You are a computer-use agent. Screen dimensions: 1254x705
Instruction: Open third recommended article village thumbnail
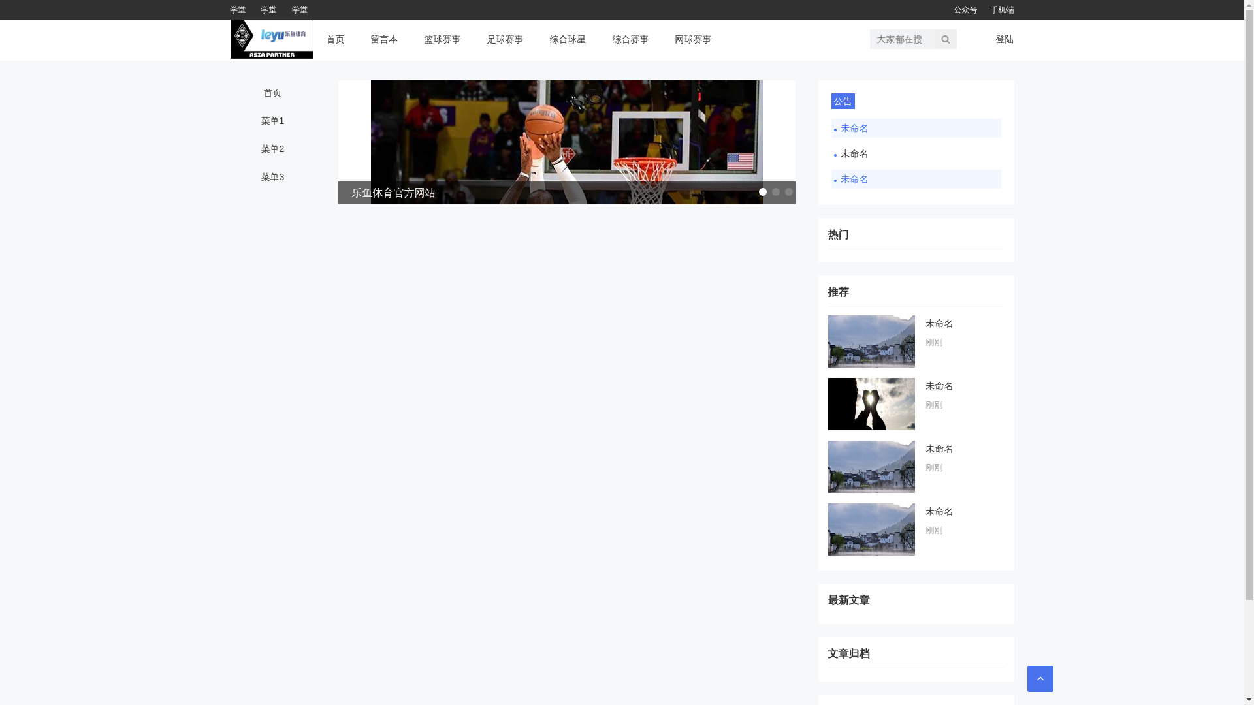point(871,467)
